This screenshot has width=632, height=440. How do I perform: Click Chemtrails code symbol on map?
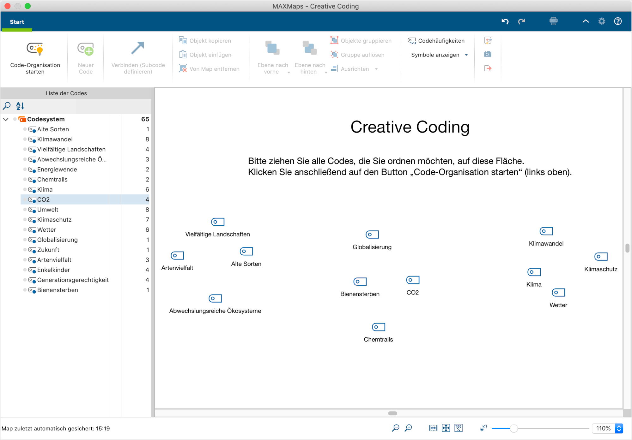[x=378, y=327]
